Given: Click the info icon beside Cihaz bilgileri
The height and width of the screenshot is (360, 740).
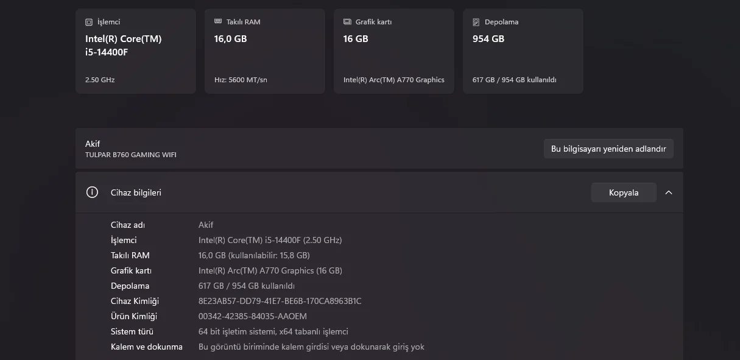Looking at the screenshot, I should tap(92, 192).
